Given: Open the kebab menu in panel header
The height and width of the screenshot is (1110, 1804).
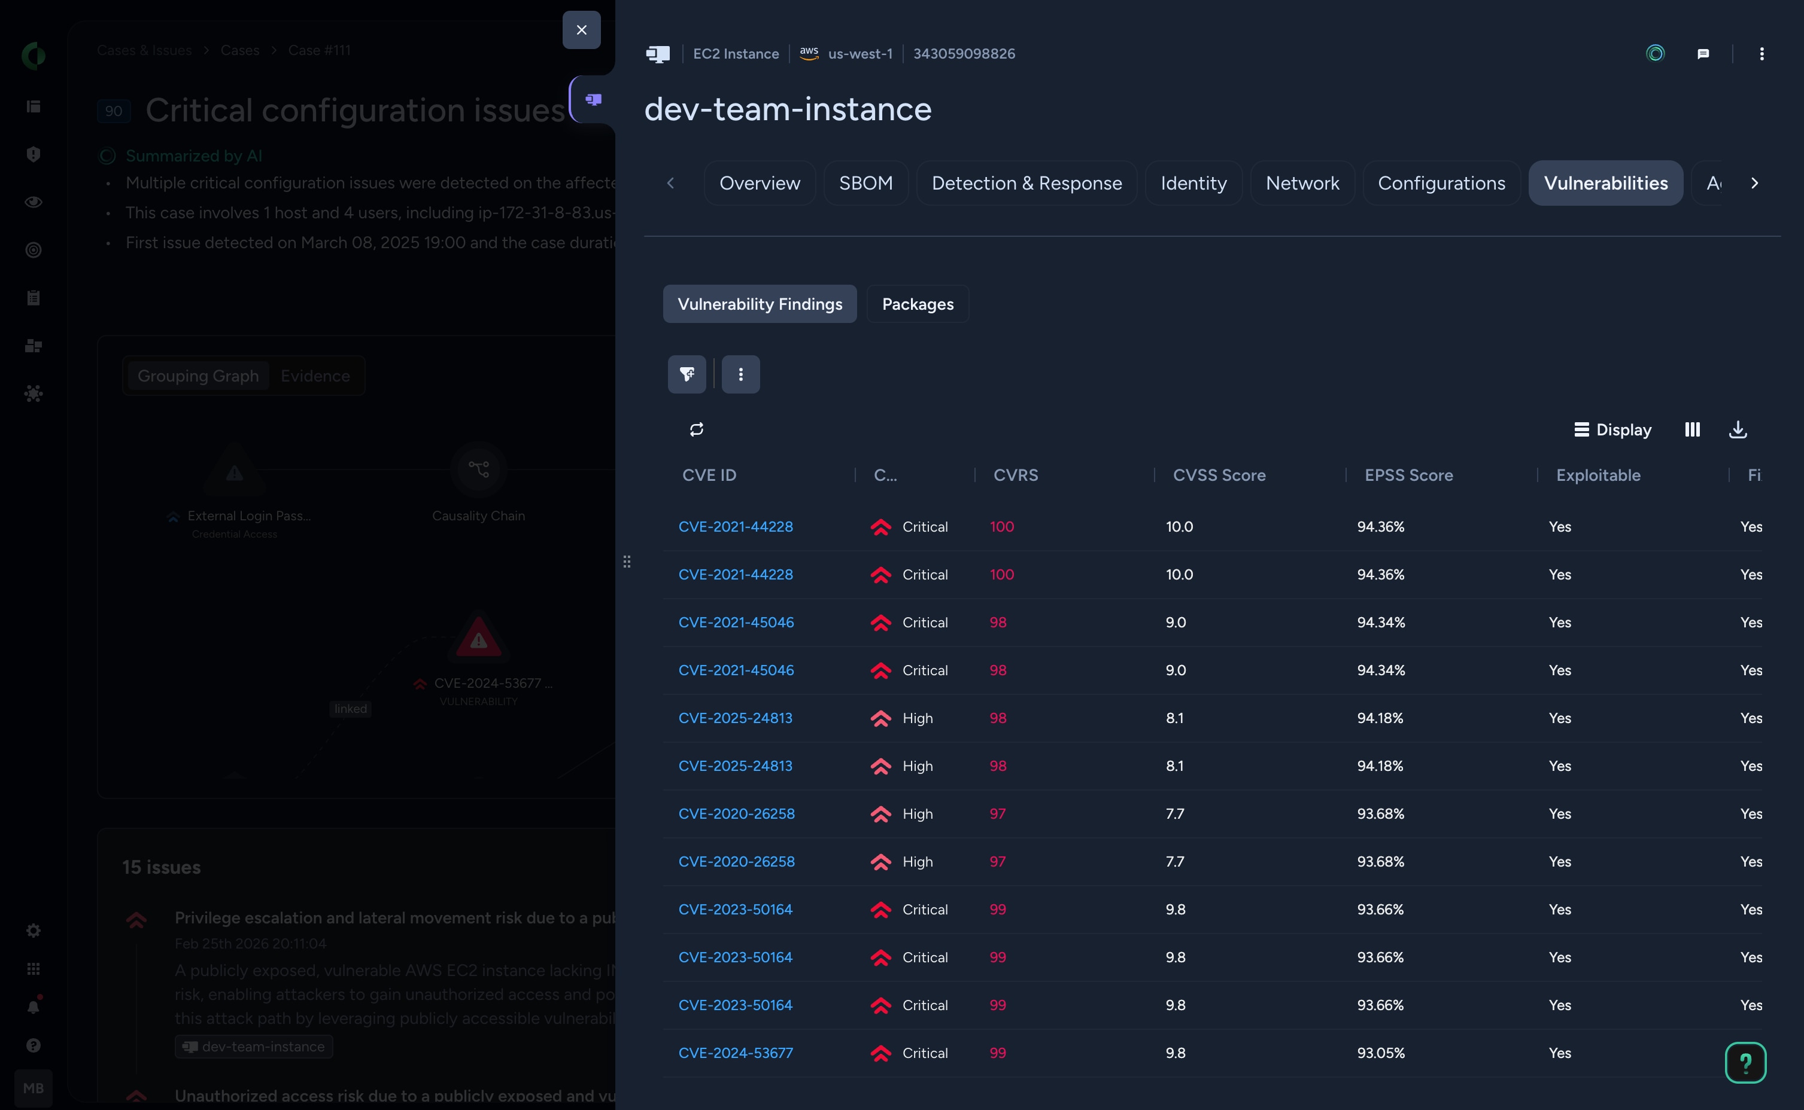Looking at the screenshot, I should 1761,54.
